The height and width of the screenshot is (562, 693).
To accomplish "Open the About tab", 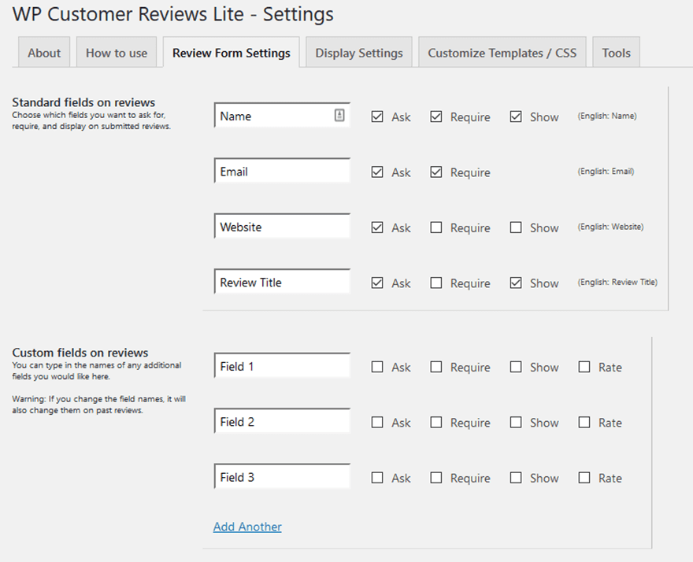I will click(44, 53).
